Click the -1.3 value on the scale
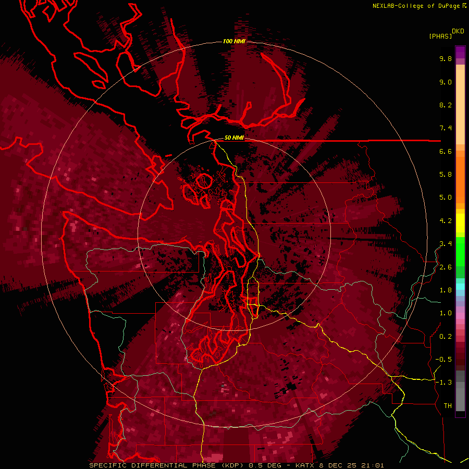Screen dimensions: 469x469 [443, 382]
